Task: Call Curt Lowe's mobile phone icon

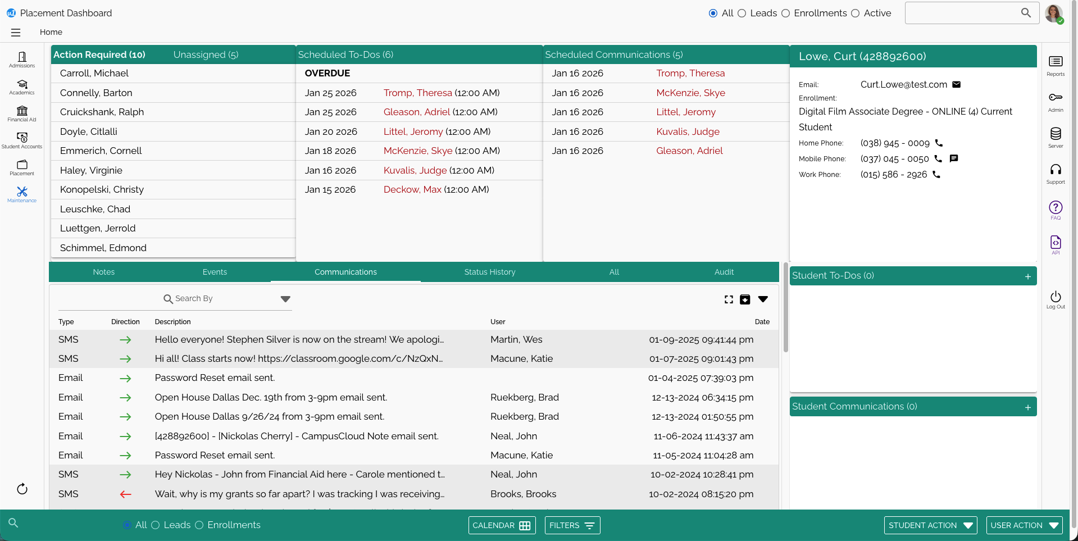Action: click(937, 159)
